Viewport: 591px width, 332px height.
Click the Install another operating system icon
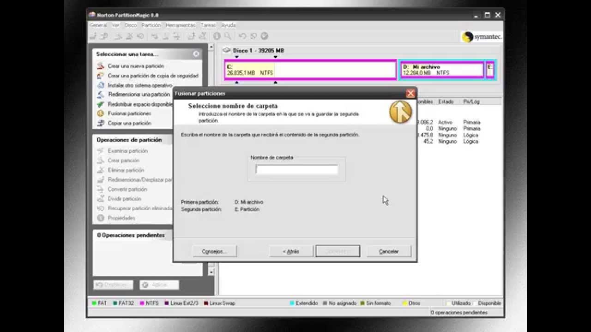point(101,85)
